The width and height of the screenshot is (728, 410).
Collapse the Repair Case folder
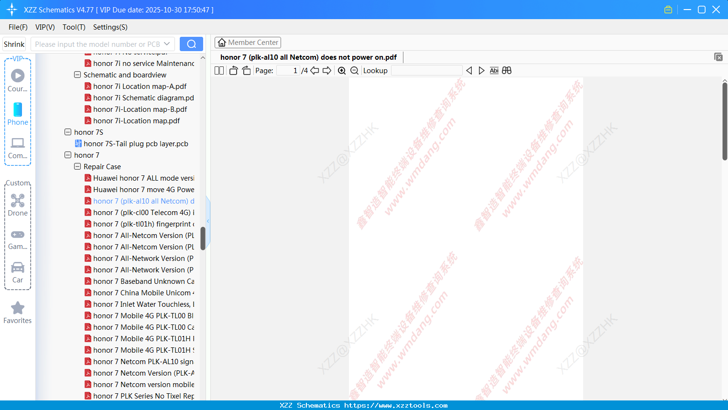point(77,167)
